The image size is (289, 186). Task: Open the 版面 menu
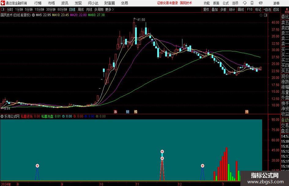click(x=216, y=3)
